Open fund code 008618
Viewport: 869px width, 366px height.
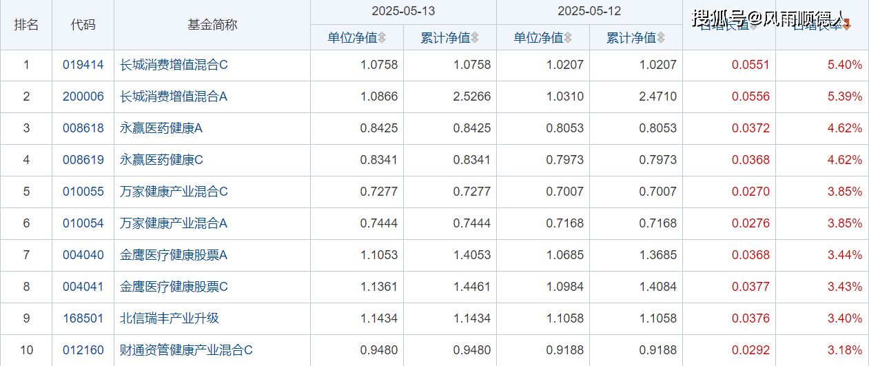(83, 128)
